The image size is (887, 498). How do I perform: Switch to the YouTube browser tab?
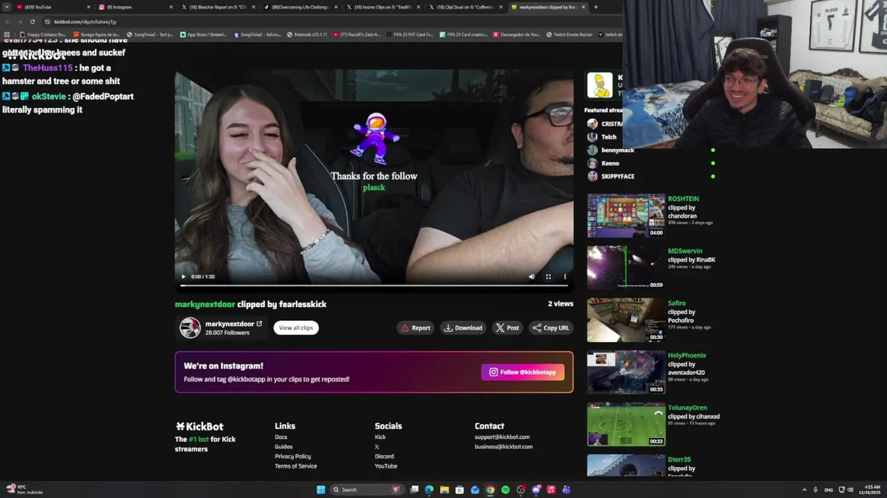(x=53, y=7)
